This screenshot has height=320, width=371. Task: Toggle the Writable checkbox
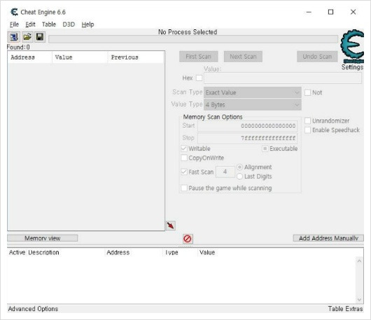[x=184, y=149]
